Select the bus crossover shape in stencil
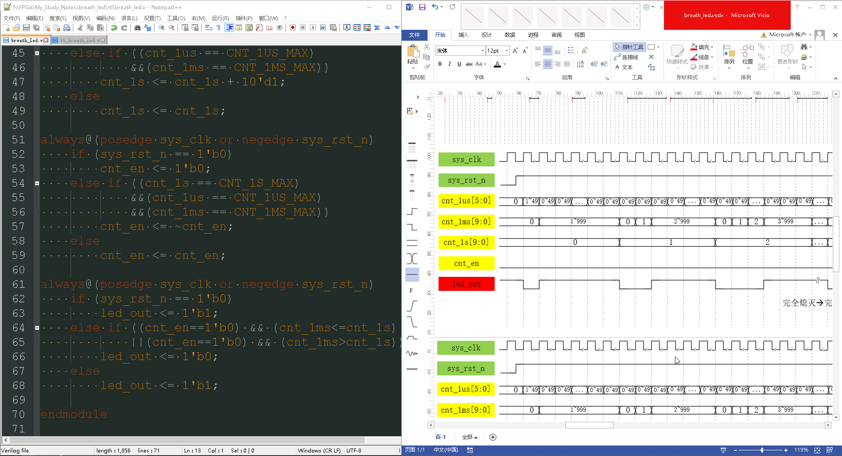 [412, 258]
